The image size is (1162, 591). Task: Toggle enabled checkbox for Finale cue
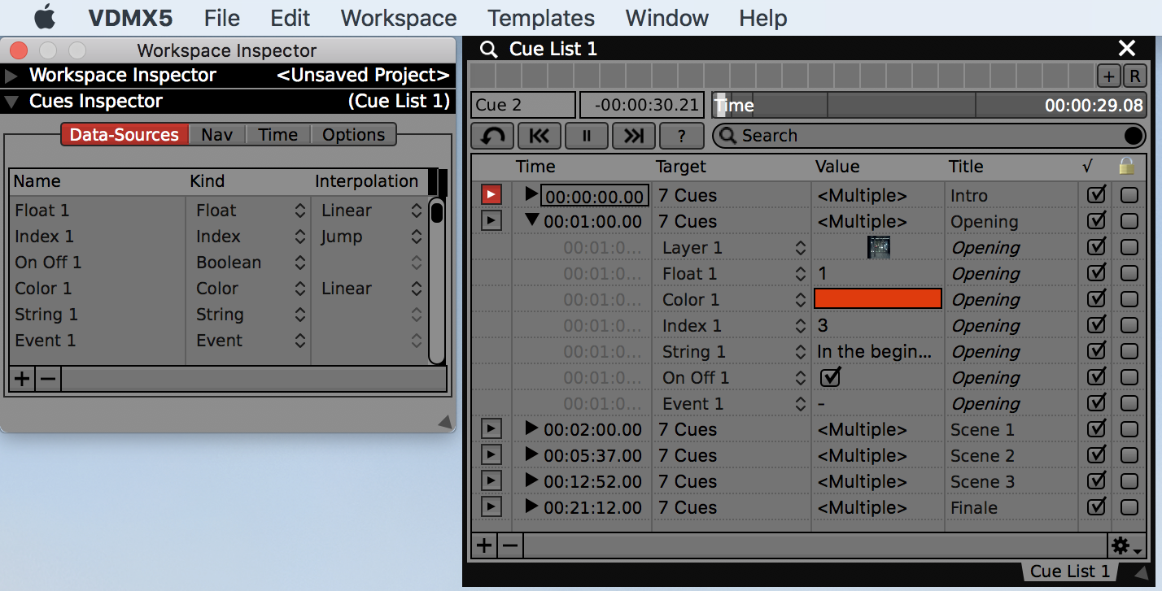(x=1096, y=506)
